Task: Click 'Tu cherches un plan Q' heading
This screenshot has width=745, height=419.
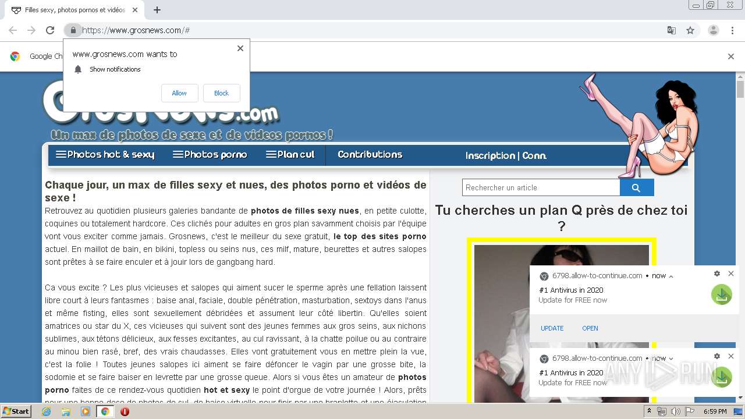Action: 561,218
